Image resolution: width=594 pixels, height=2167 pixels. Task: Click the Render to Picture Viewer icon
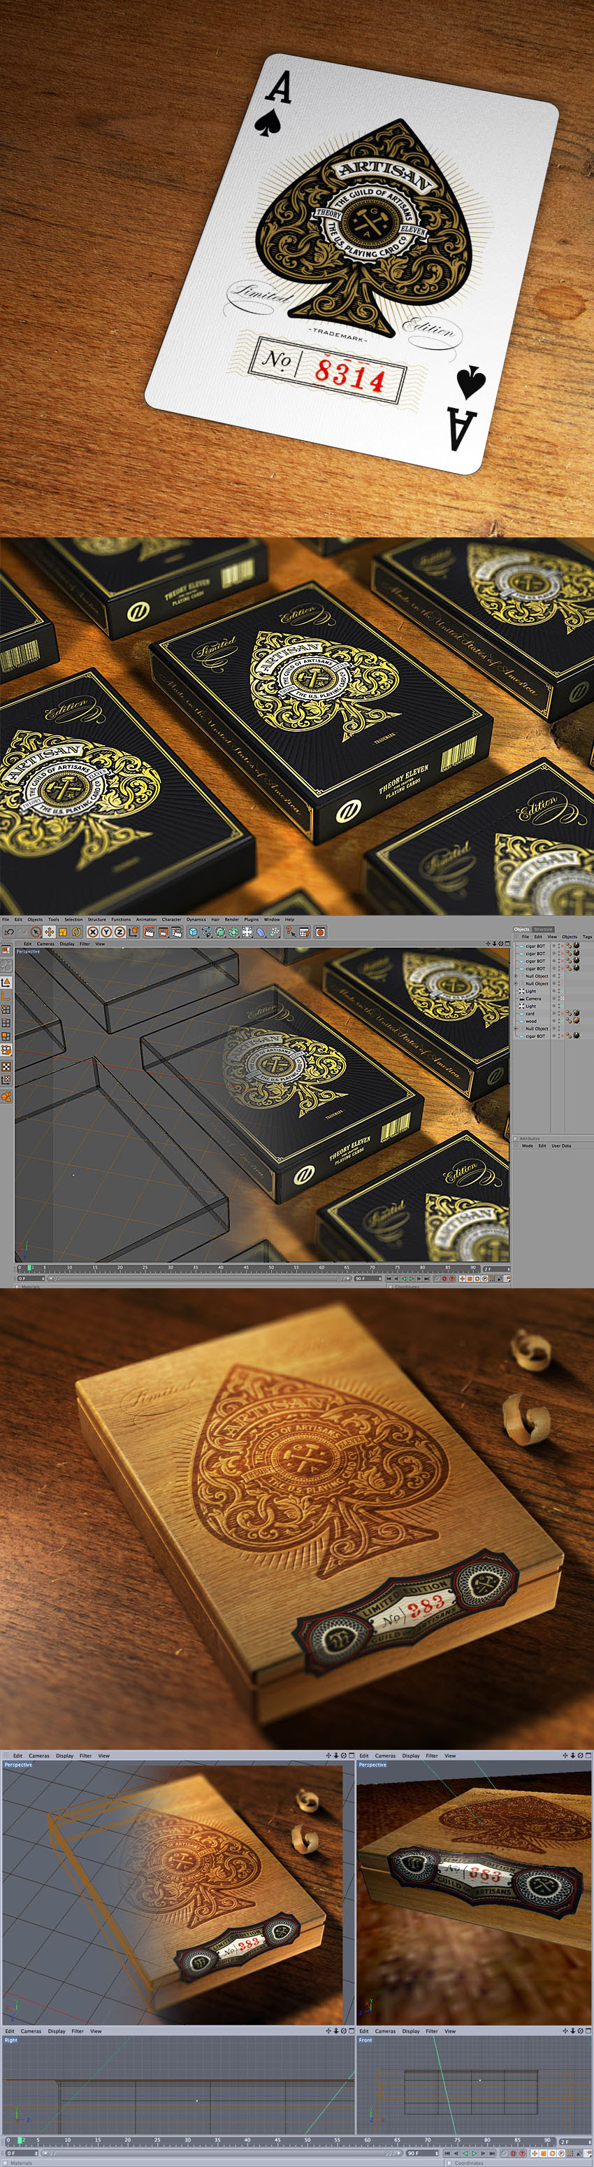[164, 932]
